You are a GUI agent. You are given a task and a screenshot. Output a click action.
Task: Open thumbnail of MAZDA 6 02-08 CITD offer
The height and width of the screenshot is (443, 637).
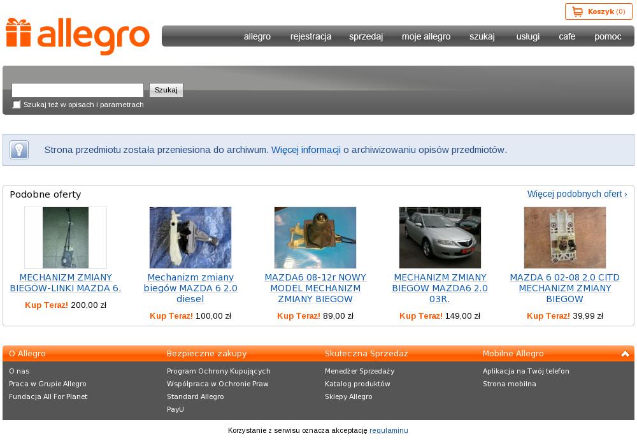point(564,238)
